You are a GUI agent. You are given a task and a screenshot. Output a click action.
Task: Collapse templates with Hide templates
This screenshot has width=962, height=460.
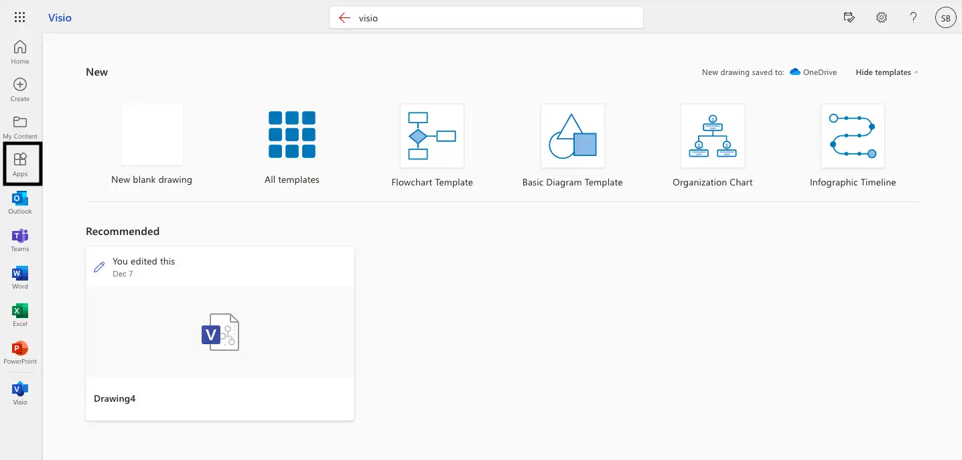[x=887, y=72]
